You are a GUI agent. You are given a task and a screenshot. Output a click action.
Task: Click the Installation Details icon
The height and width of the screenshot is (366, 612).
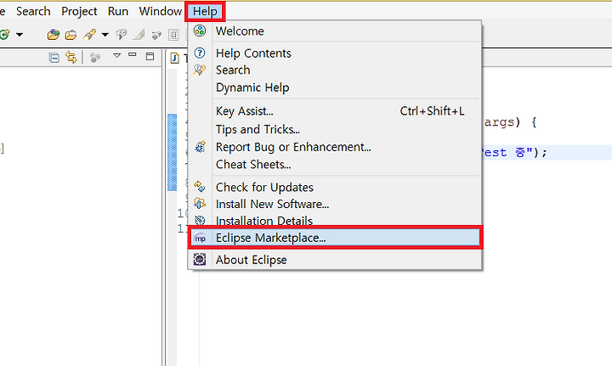pos(200,220)
